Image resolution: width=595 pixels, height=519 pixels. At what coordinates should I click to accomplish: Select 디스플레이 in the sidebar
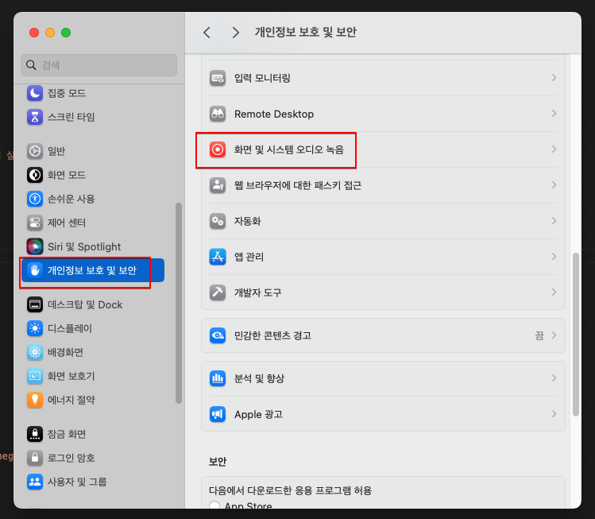pos(93,328)
